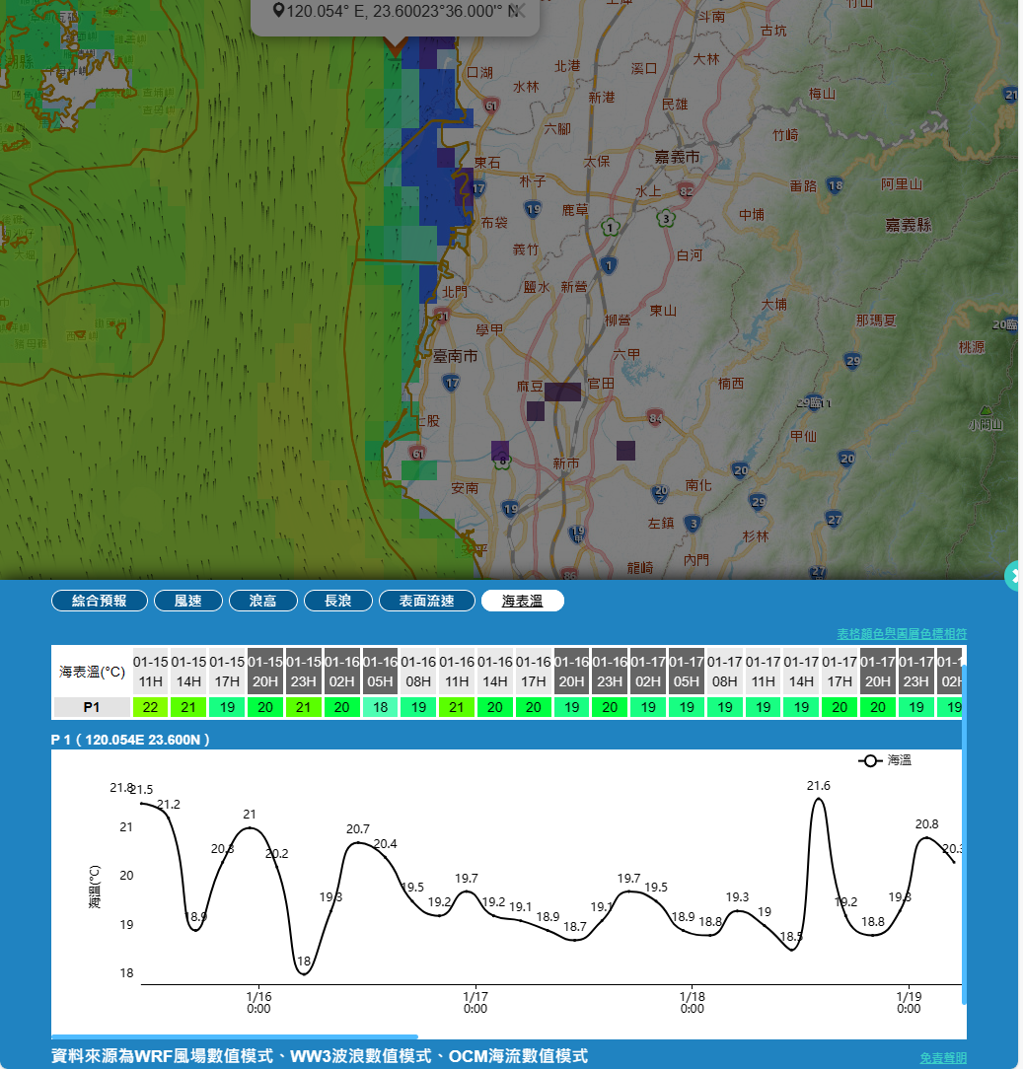The height and width of the screenshot is (1069, 1023).
Task: Click the orange map marker pointer
Action: pos(396,45)
